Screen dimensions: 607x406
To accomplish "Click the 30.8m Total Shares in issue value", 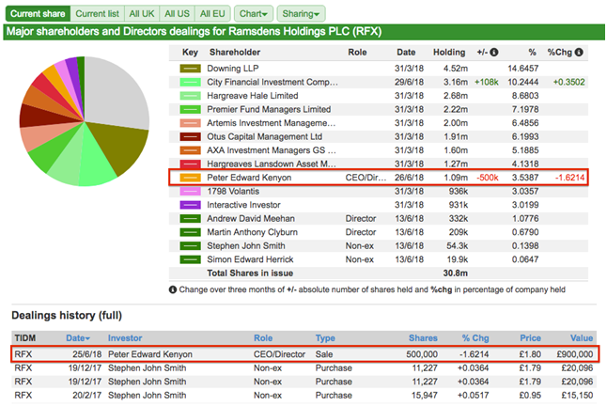I will [455, 273].
